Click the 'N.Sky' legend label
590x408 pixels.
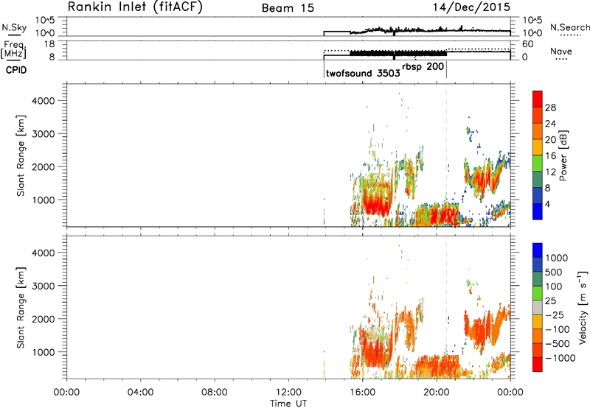[14, 27]
